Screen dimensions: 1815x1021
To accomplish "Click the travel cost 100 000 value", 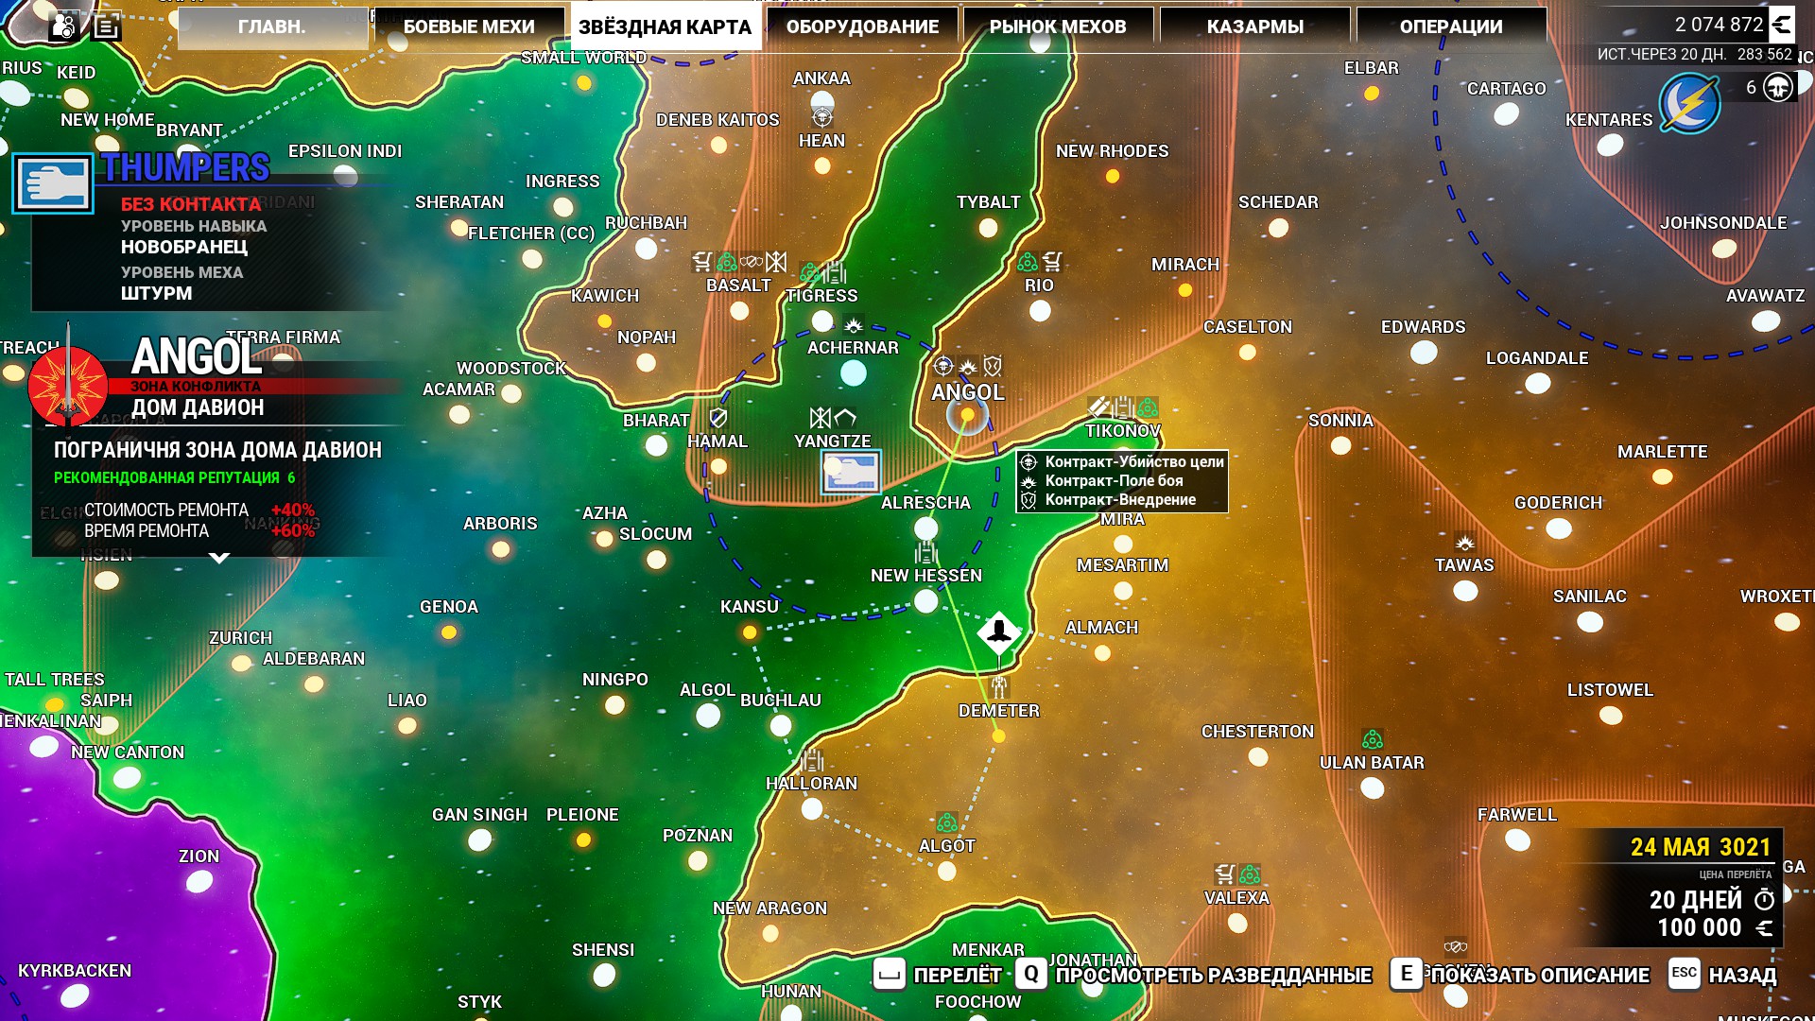I will pyautogui.click(x=1700, y=927).
